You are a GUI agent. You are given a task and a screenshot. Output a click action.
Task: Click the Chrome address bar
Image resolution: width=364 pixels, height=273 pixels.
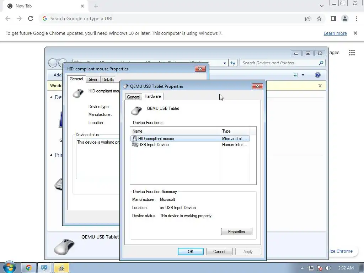172,18
